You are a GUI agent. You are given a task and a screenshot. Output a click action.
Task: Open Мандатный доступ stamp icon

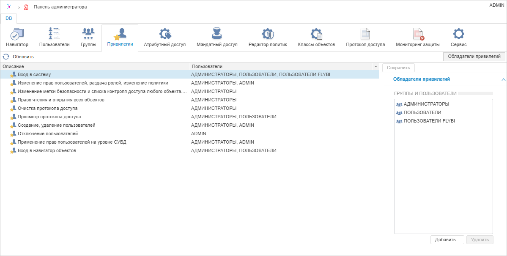217,34
